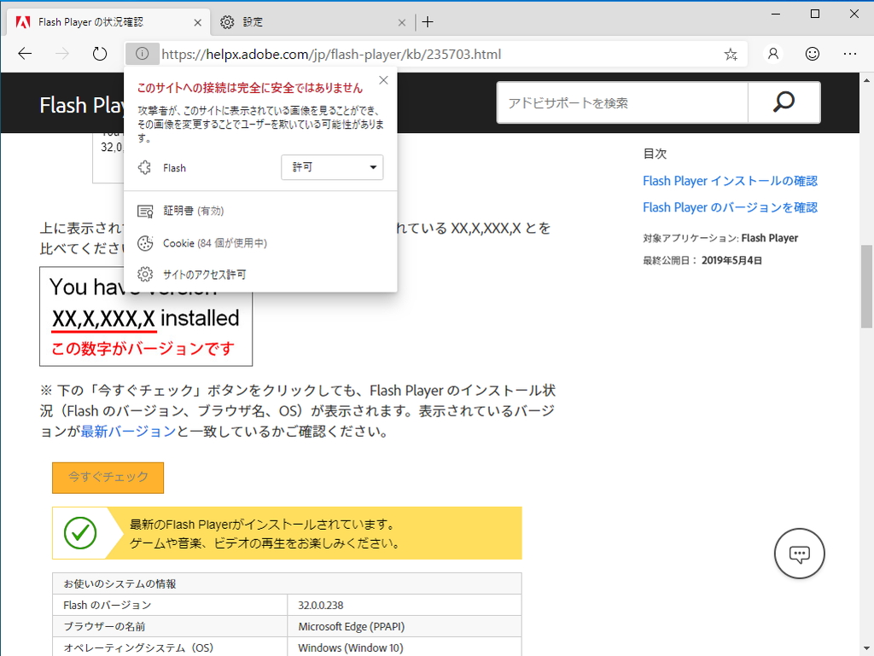Open Flash Player インストールの確認 link

click(x=730, y=181)
